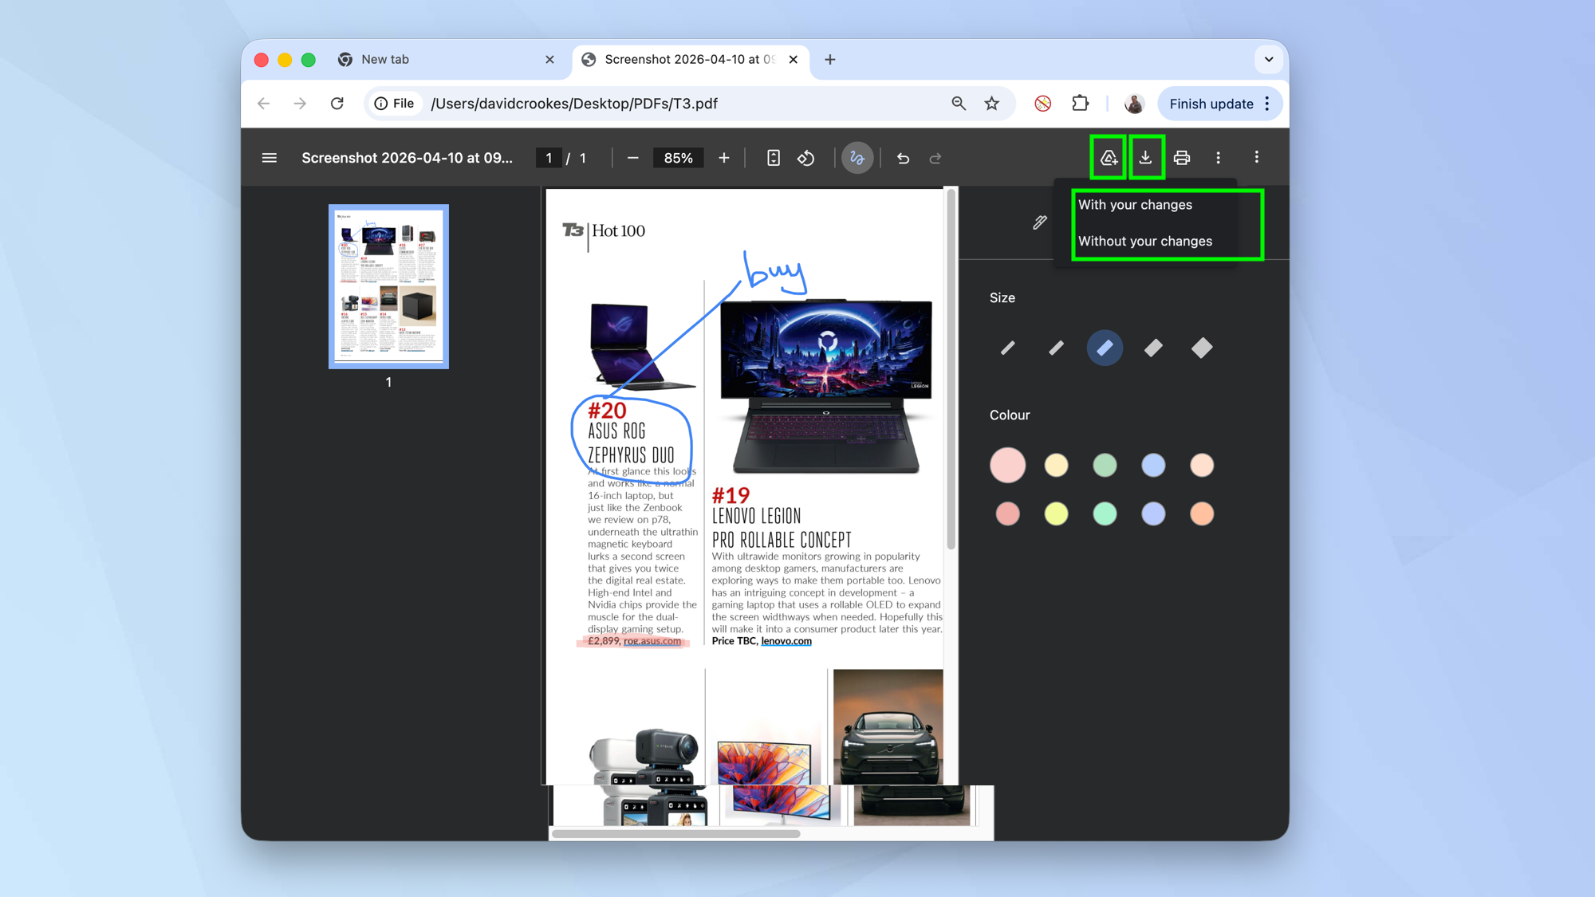Click the browser extensions puzzle icon
1595x897 pixels.
point(1081,103)
